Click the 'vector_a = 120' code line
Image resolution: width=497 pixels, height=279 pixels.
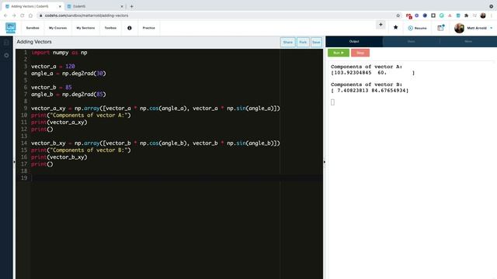coord(53,67)
